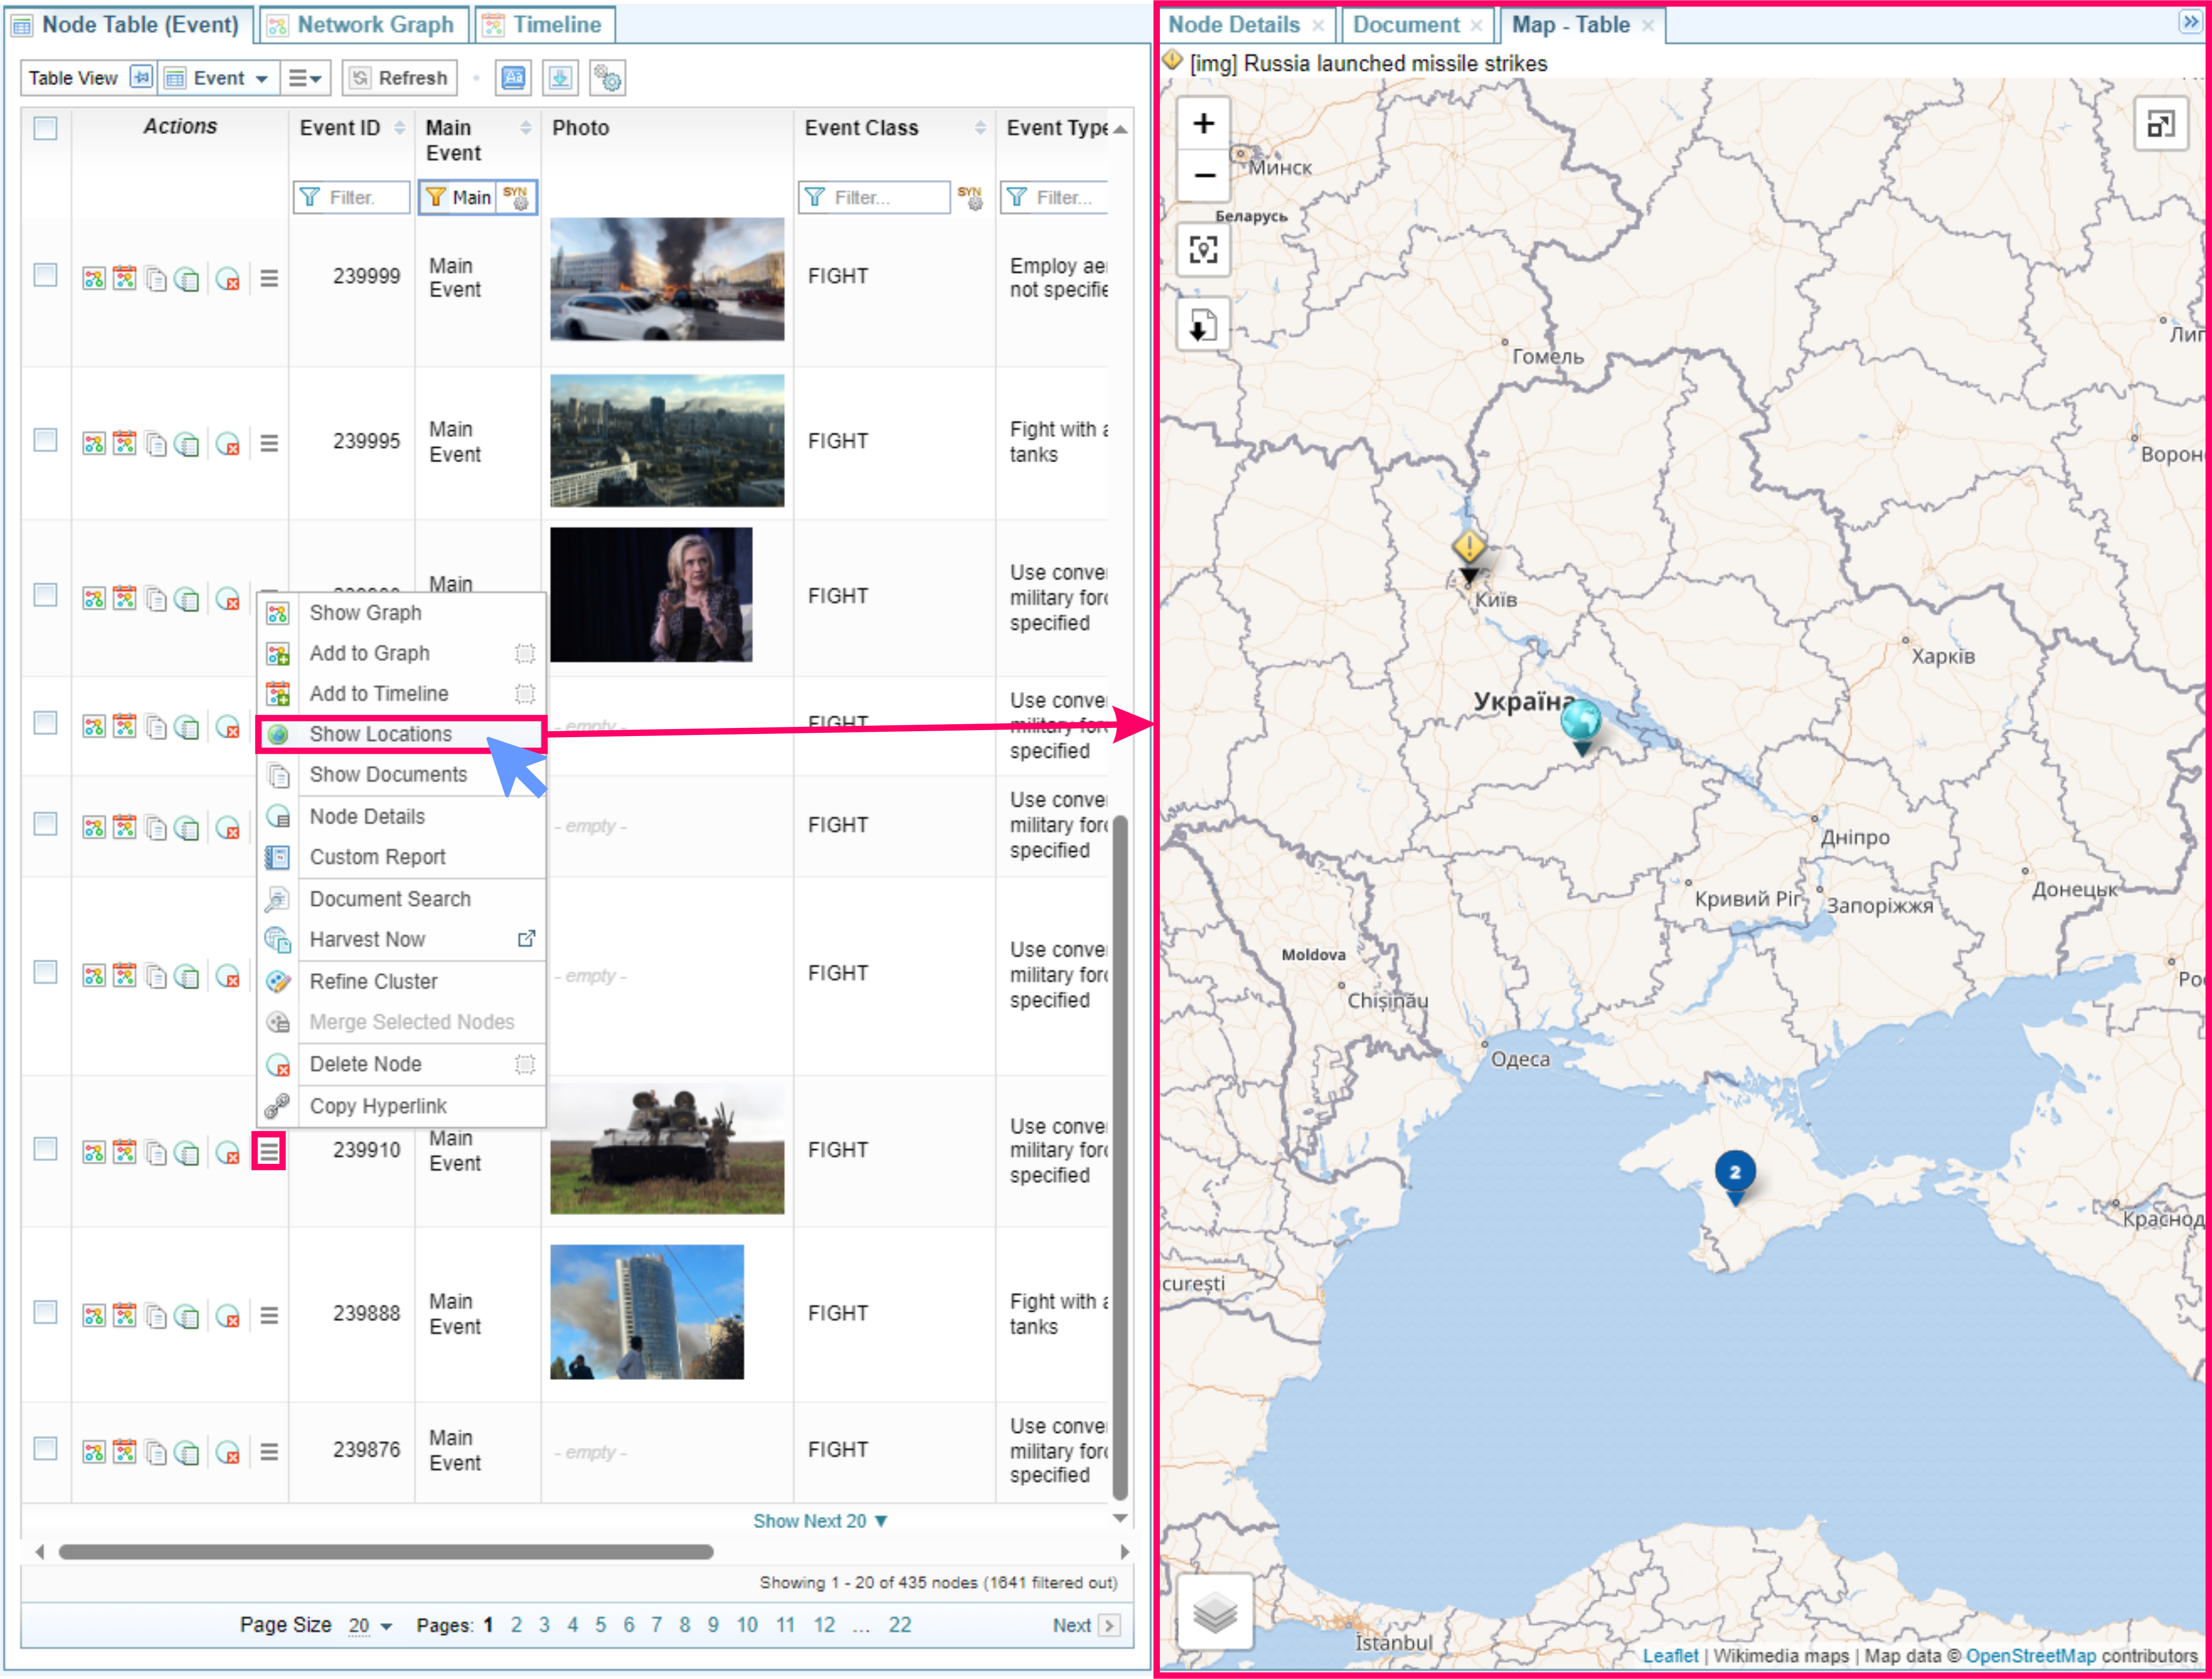Open the map layers control
Screen dimensions: 2212x1679
[1214, 1611]
